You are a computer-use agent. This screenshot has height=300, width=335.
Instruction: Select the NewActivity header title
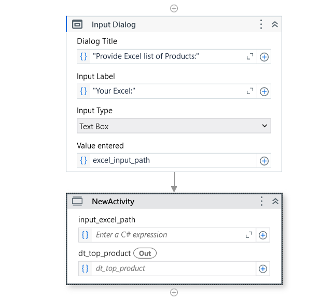click(x=113, y=201)
